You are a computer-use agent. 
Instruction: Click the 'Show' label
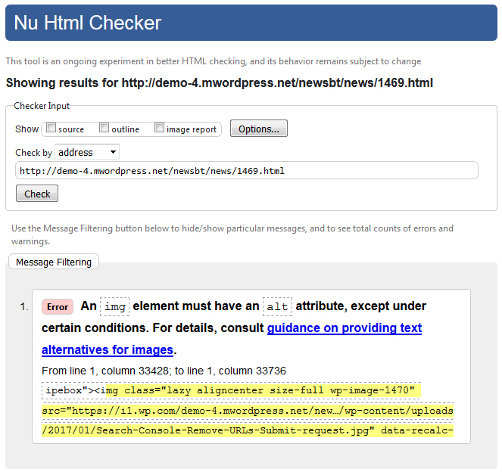27,129
